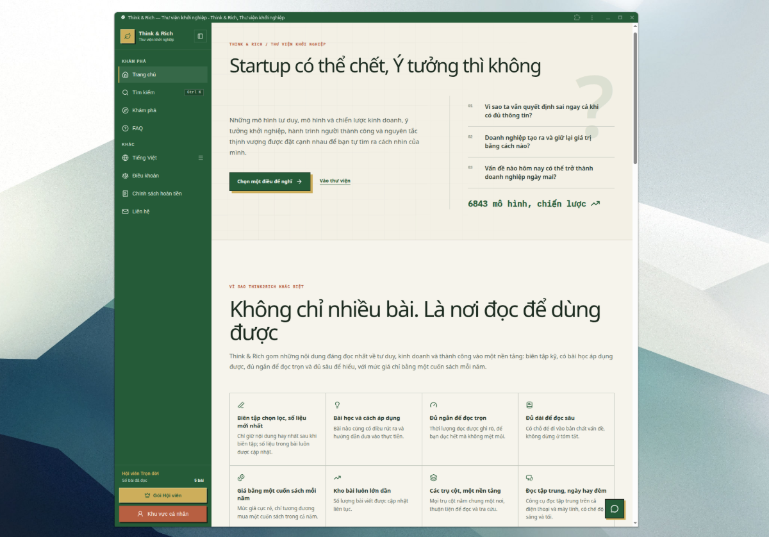
Task: Click the document icon for Chính sách hoàn tiền
Action: (x=126, y=194)
